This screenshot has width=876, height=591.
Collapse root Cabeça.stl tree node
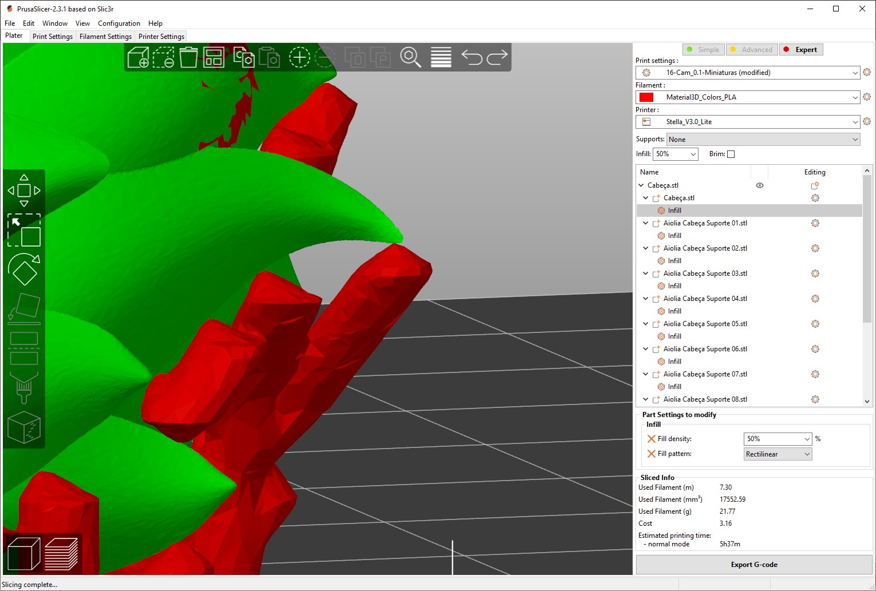click(x=641, y=185)
